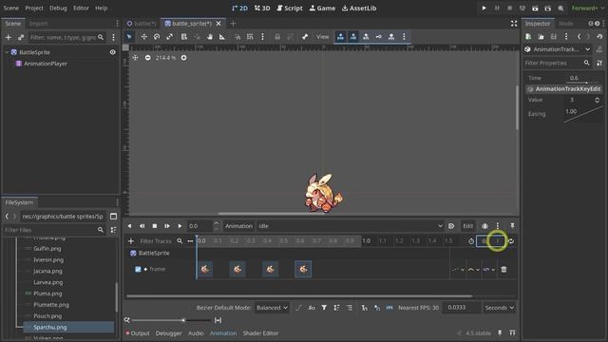Image resolution: width=608 pixels, height=342 pixels.
Task: Pick the Pan Mode hand tool
Action: point(210,37)
